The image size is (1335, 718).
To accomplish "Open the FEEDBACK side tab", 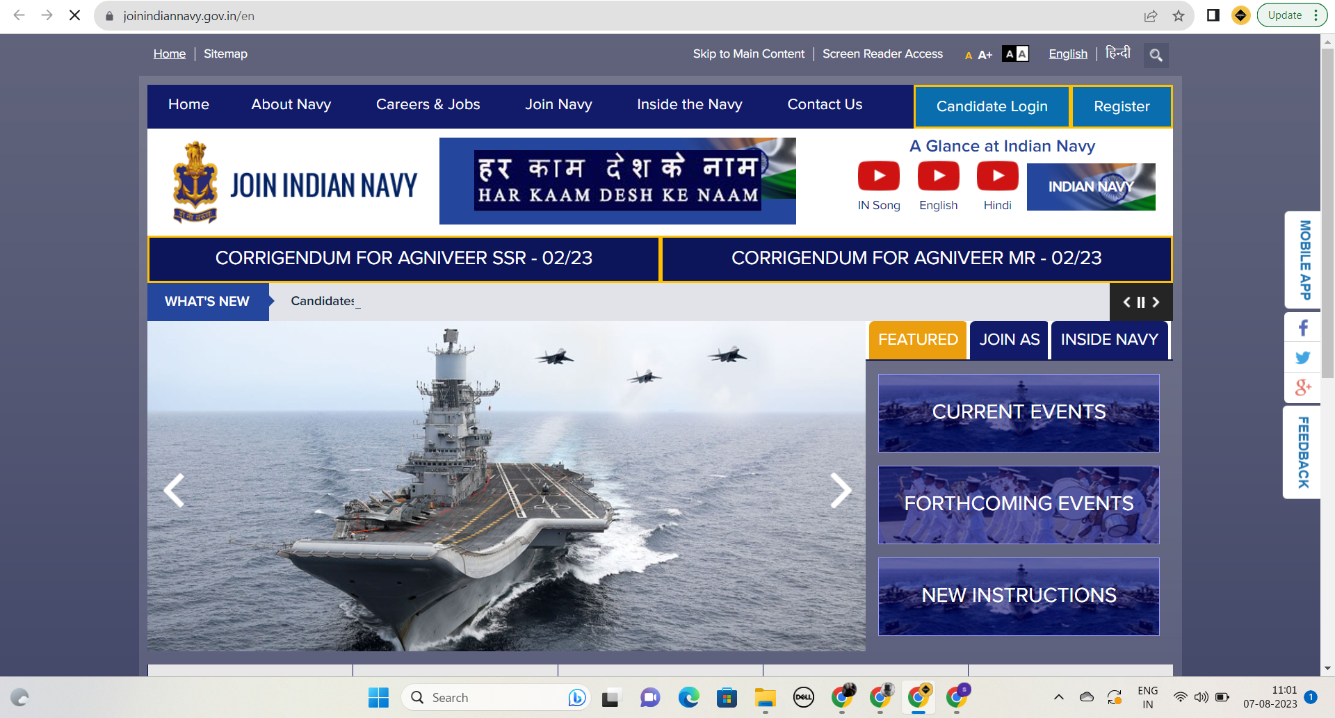I will click(x=1303, y=452).
